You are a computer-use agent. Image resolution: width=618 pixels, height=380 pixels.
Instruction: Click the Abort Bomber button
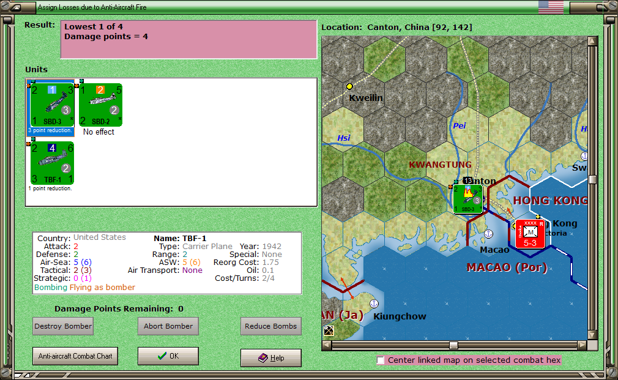[168, 326]
